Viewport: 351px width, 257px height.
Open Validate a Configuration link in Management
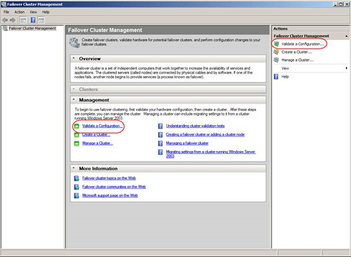(x=102, y=126)
